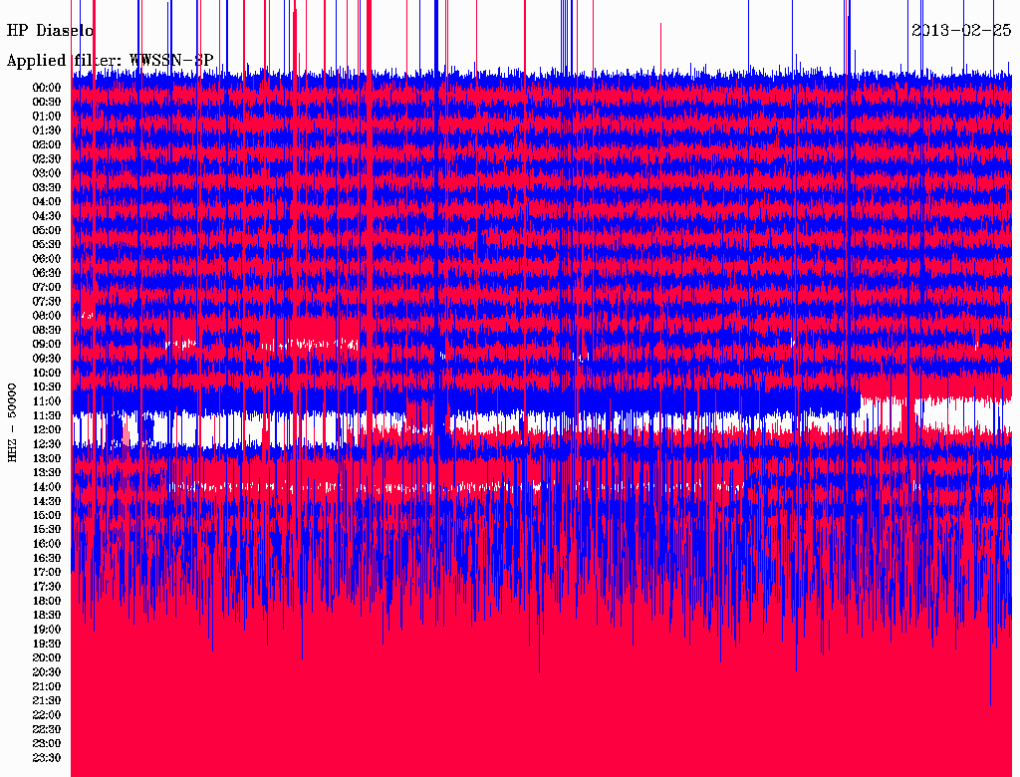Select the 02:30 time label
Image resolution: width=1020 pixels, height=777 pixels.
tap(47, 159)
